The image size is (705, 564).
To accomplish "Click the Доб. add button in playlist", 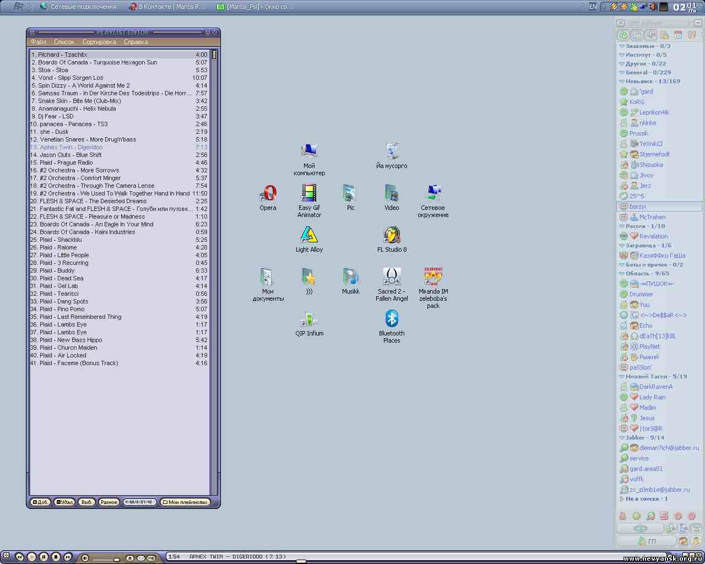I will (40, 502).
